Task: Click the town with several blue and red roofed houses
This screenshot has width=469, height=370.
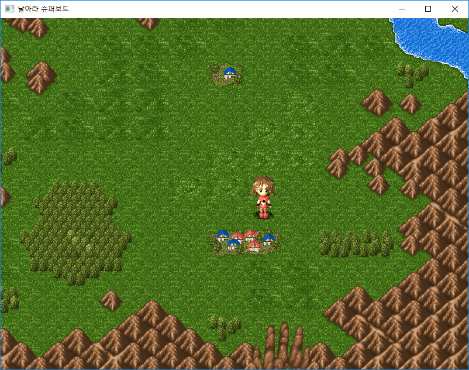Action: (x=244, y=242)
